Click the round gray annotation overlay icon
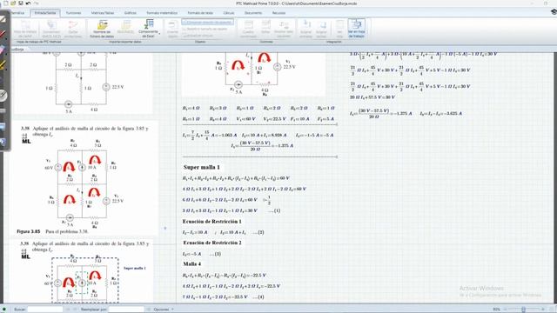 tap(3, 96)
